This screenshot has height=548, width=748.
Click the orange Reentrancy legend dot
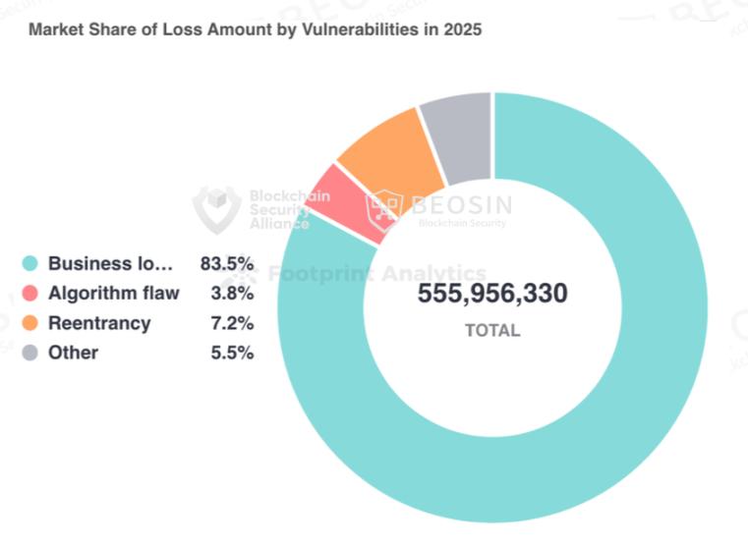click(30, 323)
